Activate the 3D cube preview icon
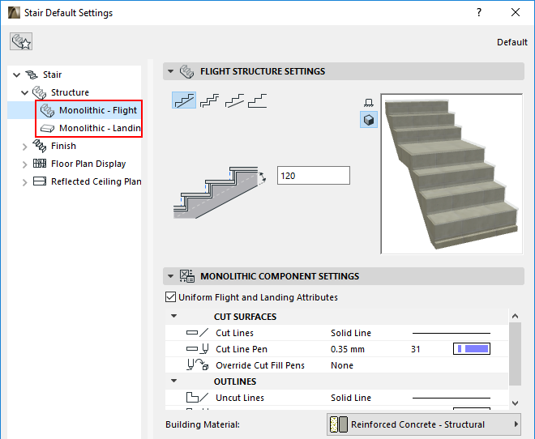 point(369,120)
